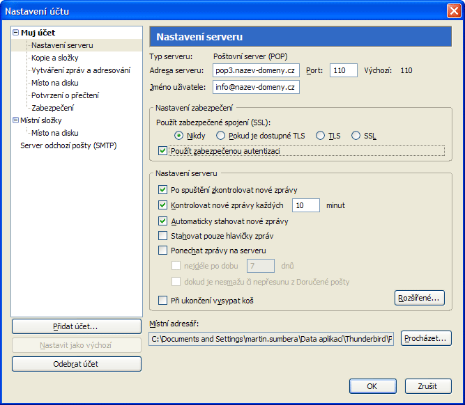Enable Ponechat zprávy na serveru
465x405 pixels.
[x=163, y=251]
